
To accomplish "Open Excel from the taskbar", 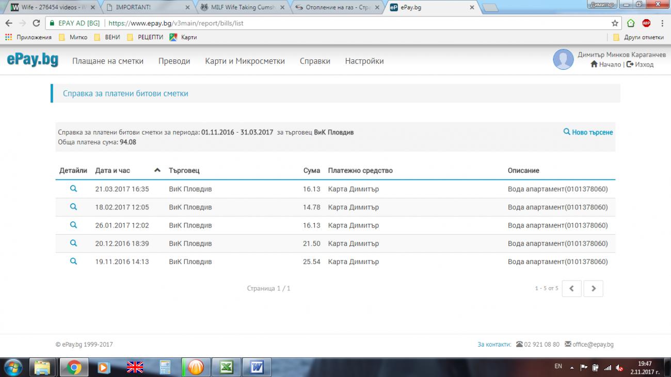I will (226, 367).
